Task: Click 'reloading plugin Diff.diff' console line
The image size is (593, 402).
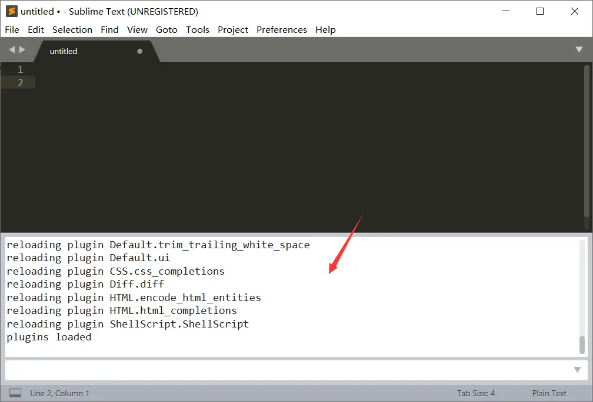Action: [x=85, y=284]
